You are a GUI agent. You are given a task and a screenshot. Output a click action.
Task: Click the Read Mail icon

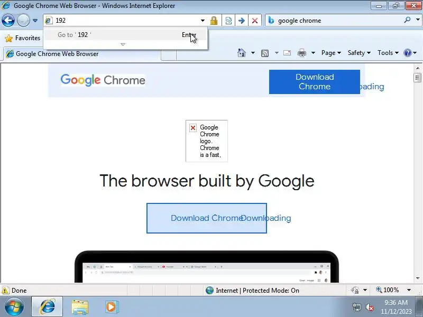(287, 53)
